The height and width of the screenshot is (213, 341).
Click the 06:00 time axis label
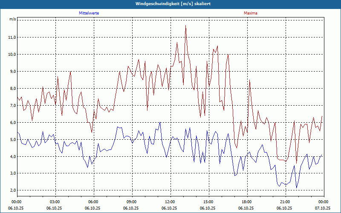point(94,202)
